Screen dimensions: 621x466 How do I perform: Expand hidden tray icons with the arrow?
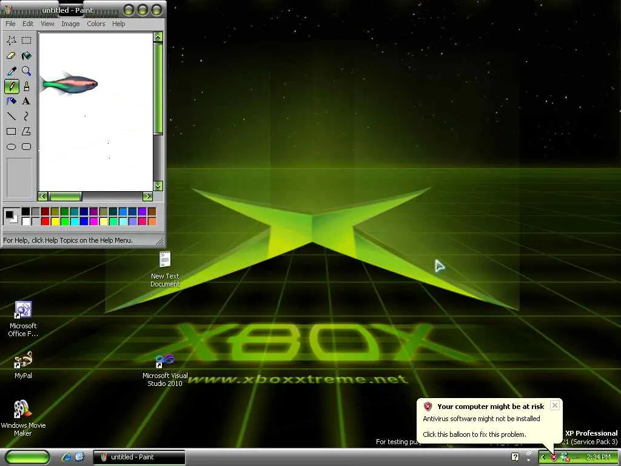(x=543, y=458)
